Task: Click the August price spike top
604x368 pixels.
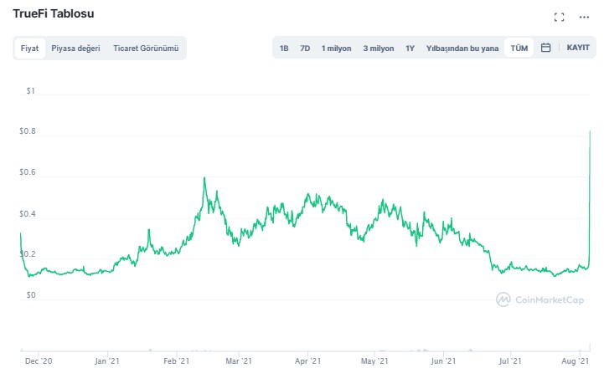Action: [x=590, y=131]
